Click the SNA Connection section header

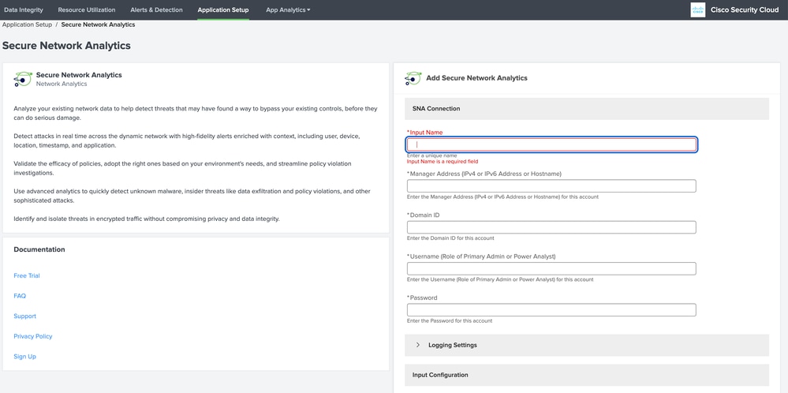pos(587,109)
